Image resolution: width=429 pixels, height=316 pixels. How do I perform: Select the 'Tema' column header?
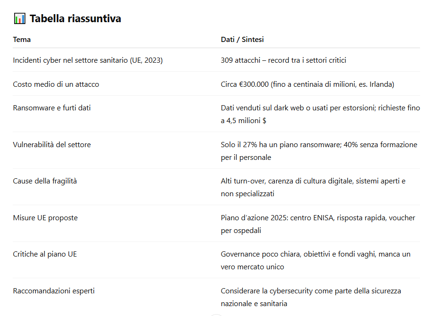(22, 40)
